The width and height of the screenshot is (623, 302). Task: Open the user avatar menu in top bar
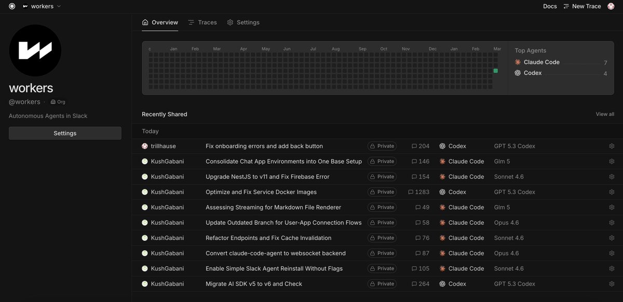click(611, 6)
